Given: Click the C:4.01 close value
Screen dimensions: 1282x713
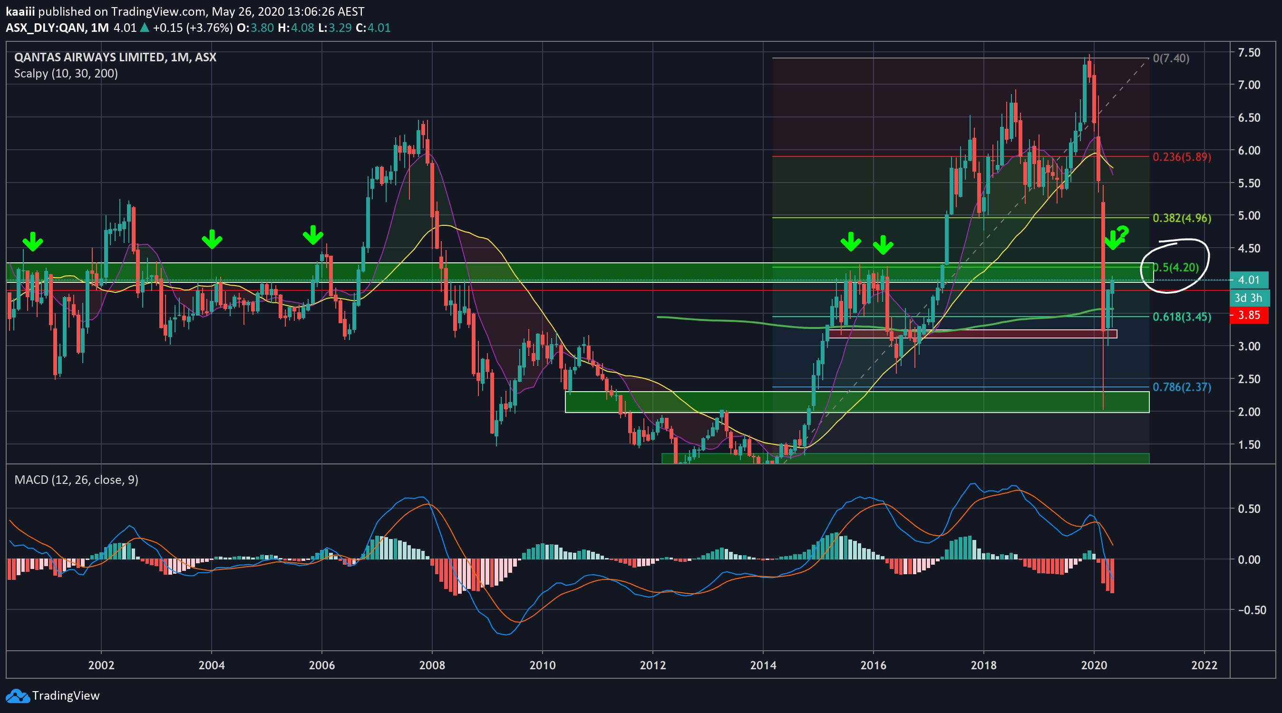Looking at the screenshot, I should click(373, 28).
